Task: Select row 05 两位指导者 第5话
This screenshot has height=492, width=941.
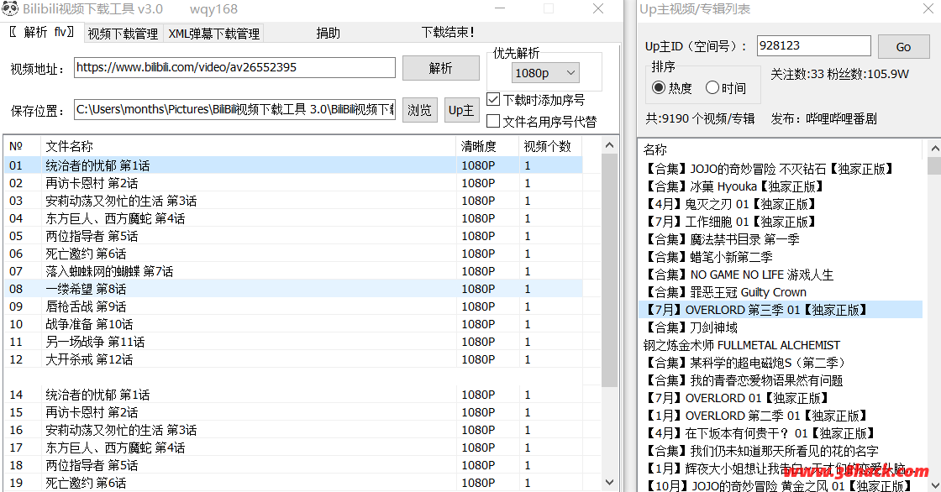Action: [x=293, y=236]
